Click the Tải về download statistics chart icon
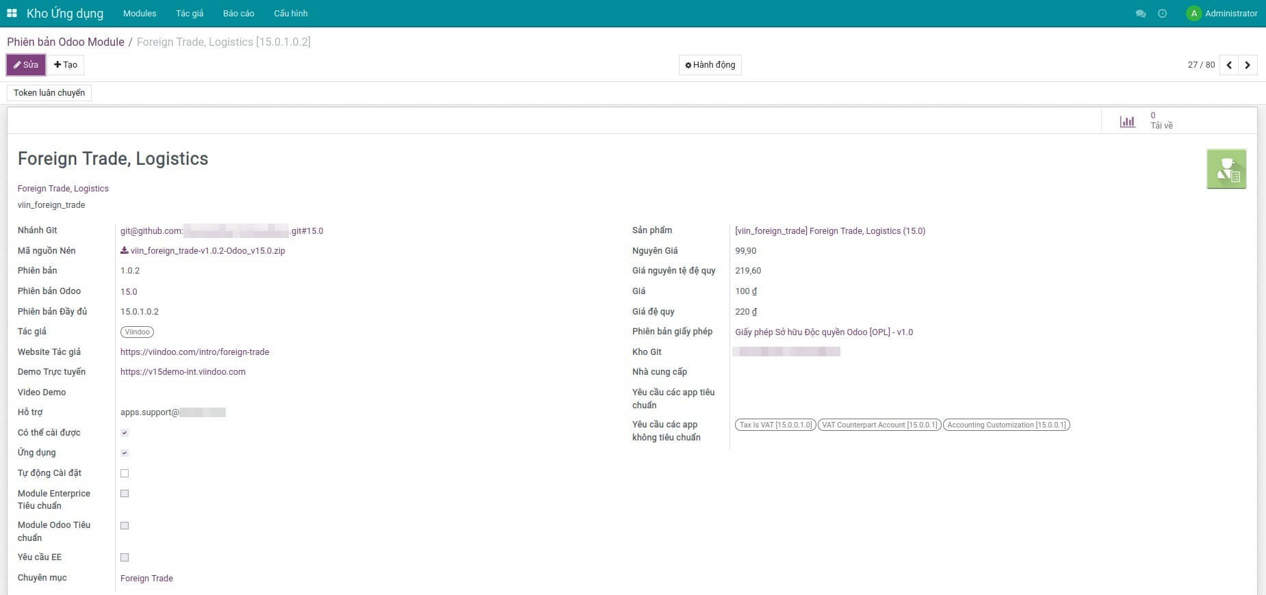This screenshot has width=1266, height=595. [x=1127, y=121]
